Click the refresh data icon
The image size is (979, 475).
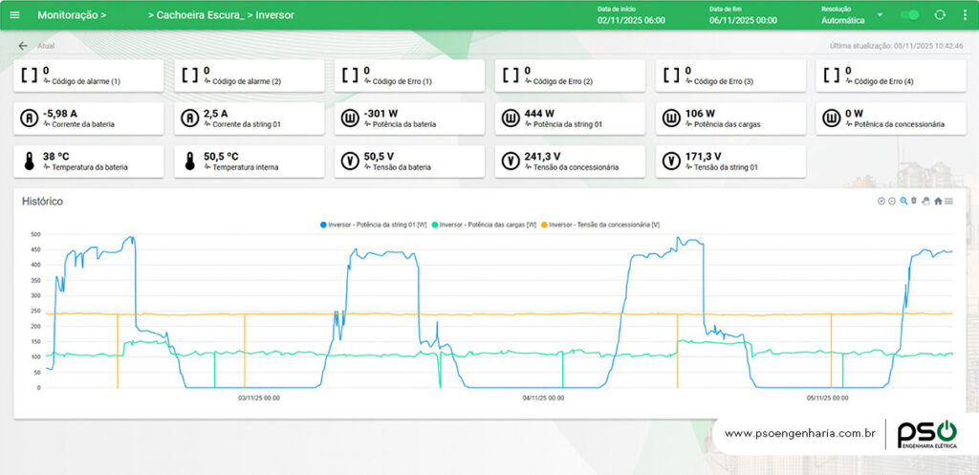pos(940,15)
